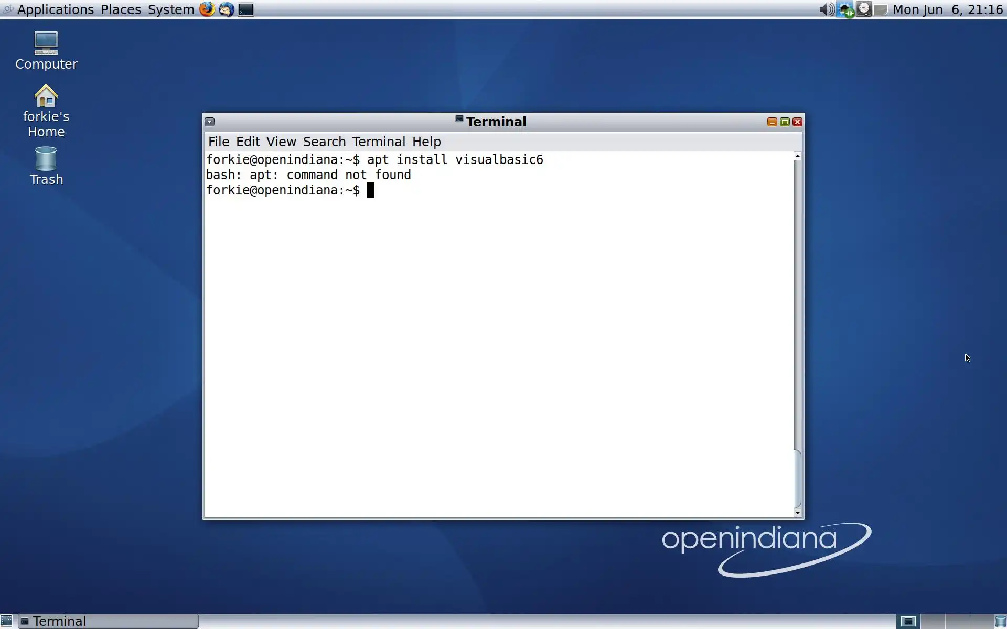Open the Edit menu in Terminal
The width and height of the screenshot is (1007, 629).
pos(248,142)
